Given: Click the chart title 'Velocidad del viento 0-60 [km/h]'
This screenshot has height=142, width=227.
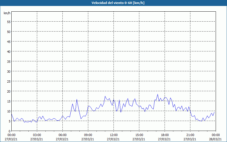Looking at the screenshot, I should click(118, 3).
